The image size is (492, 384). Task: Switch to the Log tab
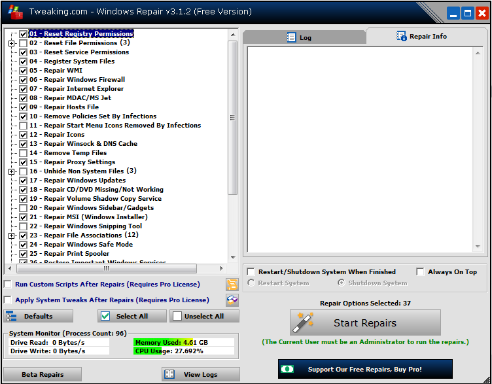pyautogui.click(x=304, y=37)
